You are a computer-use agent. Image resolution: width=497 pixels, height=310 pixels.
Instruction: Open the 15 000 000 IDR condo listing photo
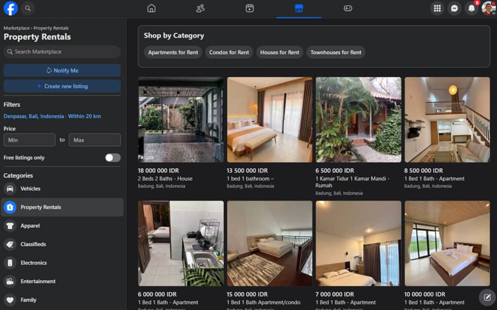click(269, 243)
